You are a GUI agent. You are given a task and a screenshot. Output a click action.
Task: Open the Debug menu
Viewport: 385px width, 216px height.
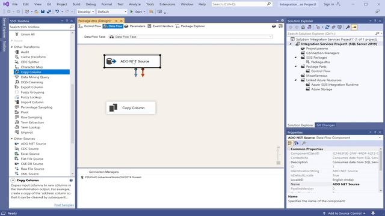tap(91, 4)
